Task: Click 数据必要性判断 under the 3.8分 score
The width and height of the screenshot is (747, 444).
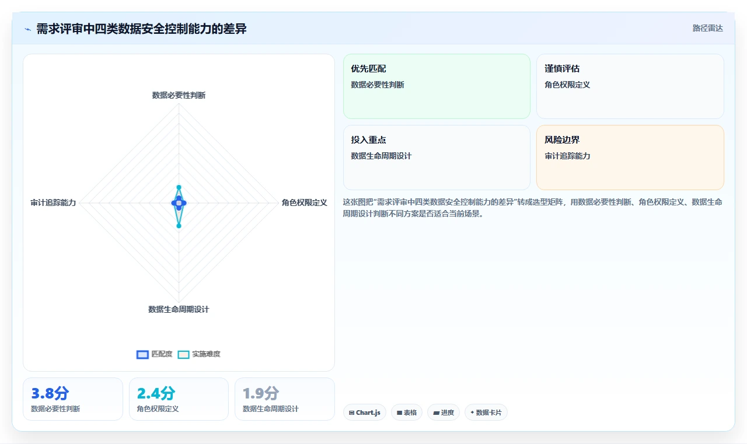Action: pos(55,409)
